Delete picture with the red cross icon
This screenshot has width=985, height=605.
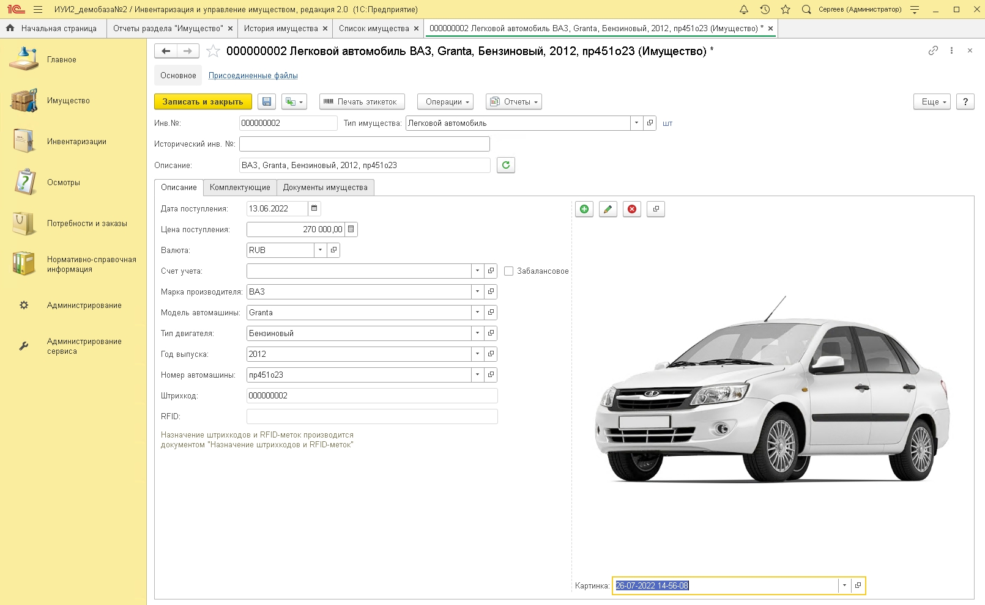click(632, 209)
